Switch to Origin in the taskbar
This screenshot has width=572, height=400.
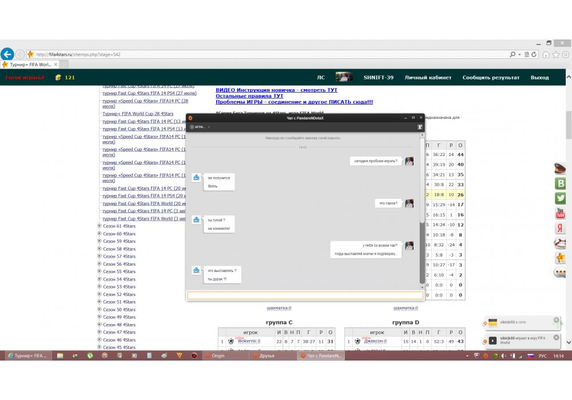(x=224, y=355)
